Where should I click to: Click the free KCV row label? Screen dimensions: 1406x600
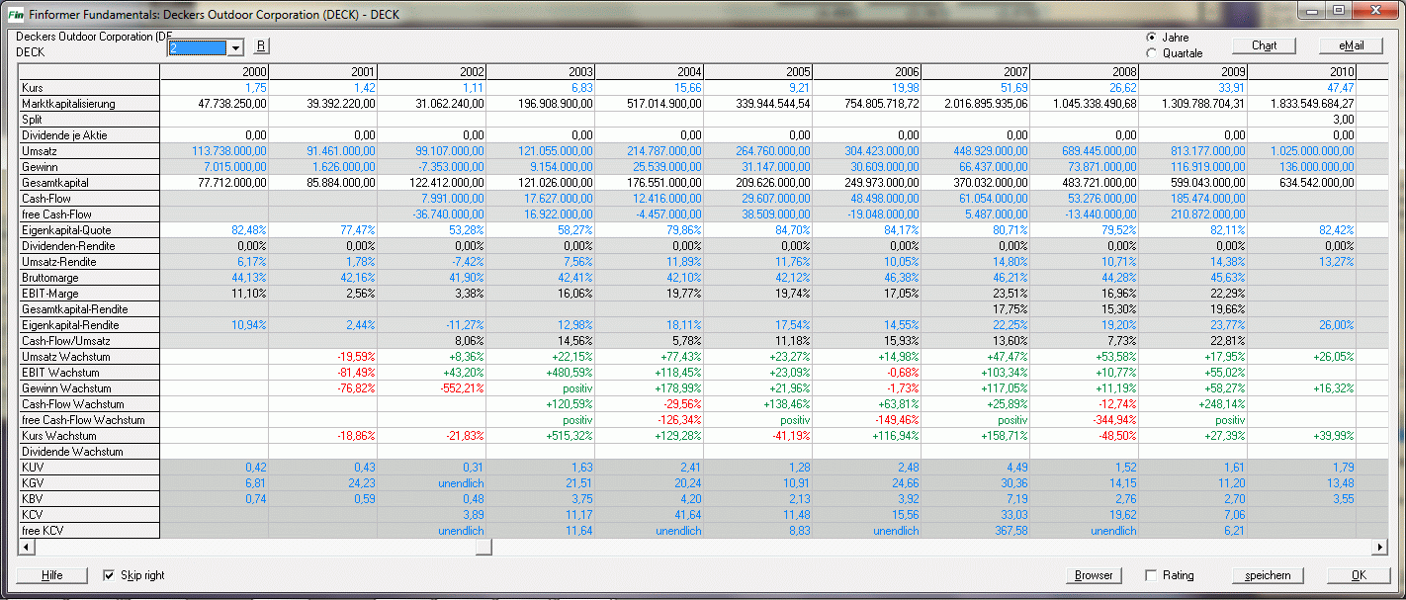(89, 531)
